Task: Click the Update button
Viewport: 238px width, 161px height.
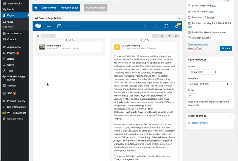Action: pos(226,48)
